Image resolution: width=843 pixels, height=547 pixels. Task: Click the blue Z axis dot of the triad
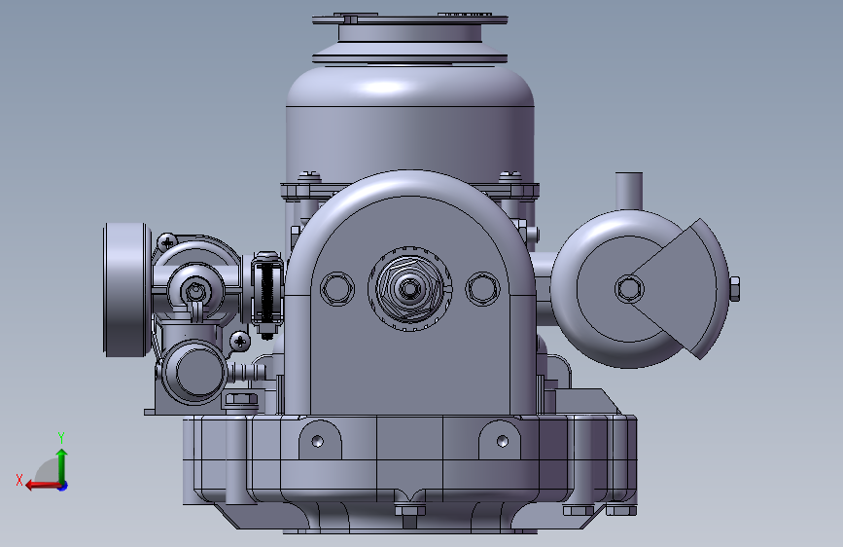tap(63, 486)
